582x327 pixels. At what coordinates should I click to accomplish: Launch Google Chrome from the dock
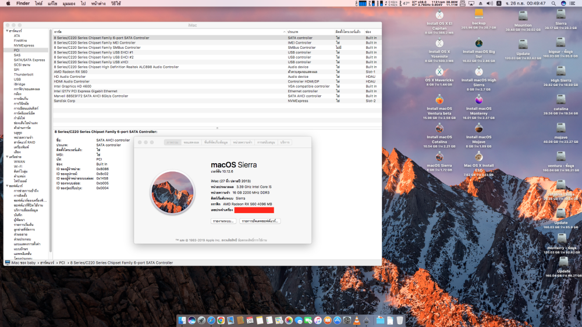click(221, 321)
